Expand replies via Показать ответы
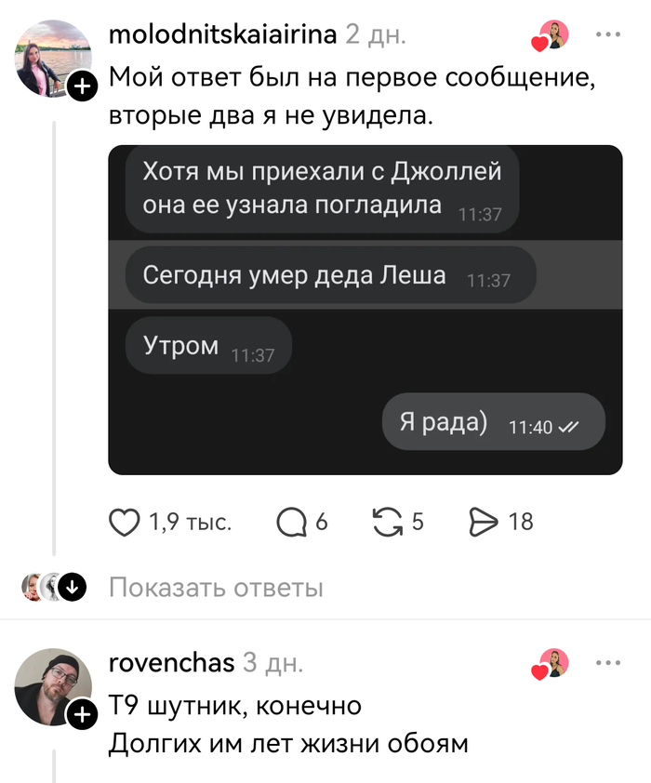The image size is (651, 783). click(216, 588)
